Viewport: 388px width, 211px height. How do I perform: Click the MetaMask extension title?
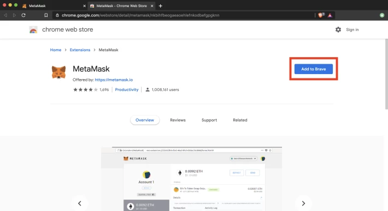[x=91, y=69]
